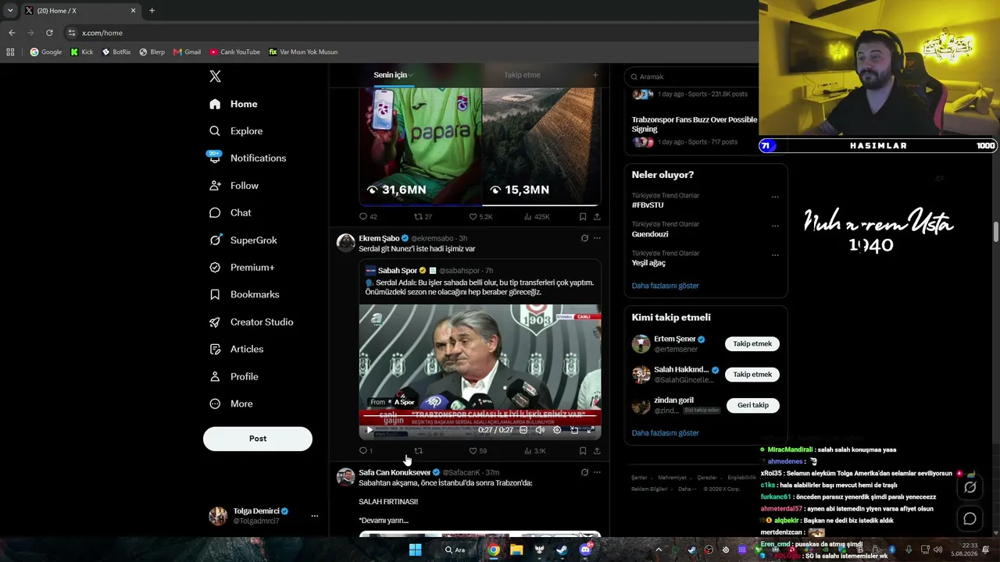Open account menu next to Tolga Demirci
Viewport: 1000px width, 562px height.
[315, 516]
